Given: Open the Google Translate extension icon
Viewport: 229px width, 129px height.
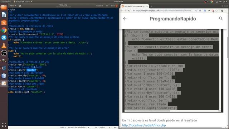Looking at the screenshot, I should [x=205, y=10].
